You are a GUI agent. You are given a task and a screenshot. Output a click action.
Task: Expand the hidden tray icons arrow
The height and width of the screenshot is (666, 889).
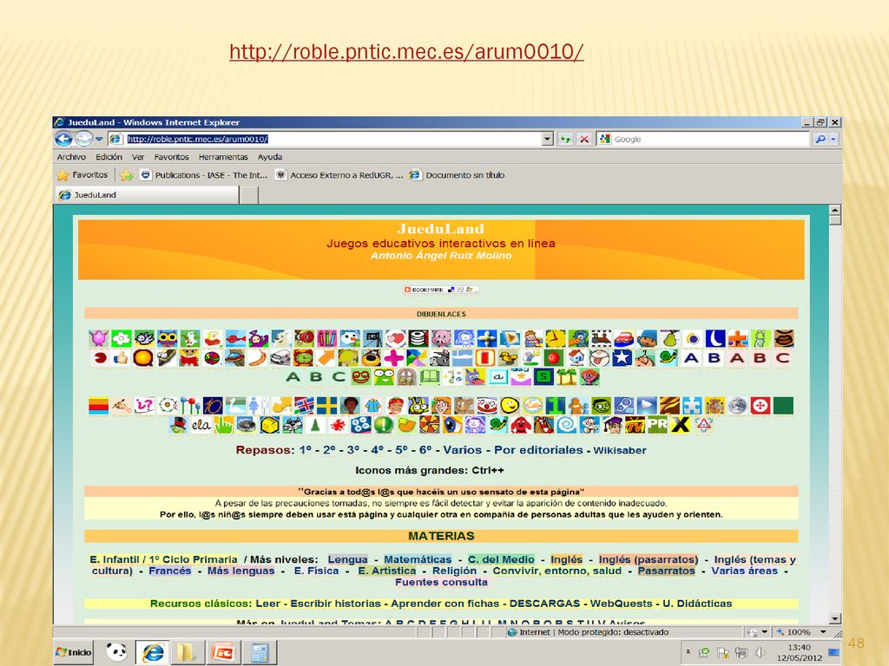(688, 652)
